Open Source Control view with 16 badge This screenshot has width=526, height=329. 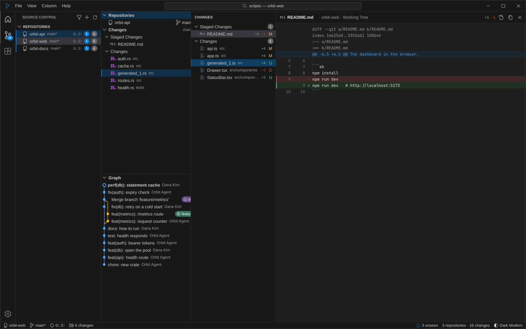point(8,35)
